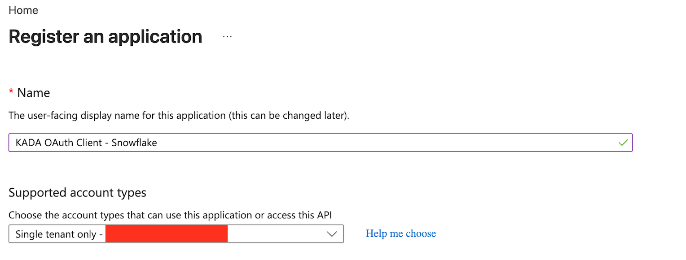Open the ellipsis more options menu
Image resolution: width=686 pixels, height=260 pixels.
click(x=228, y=37)
